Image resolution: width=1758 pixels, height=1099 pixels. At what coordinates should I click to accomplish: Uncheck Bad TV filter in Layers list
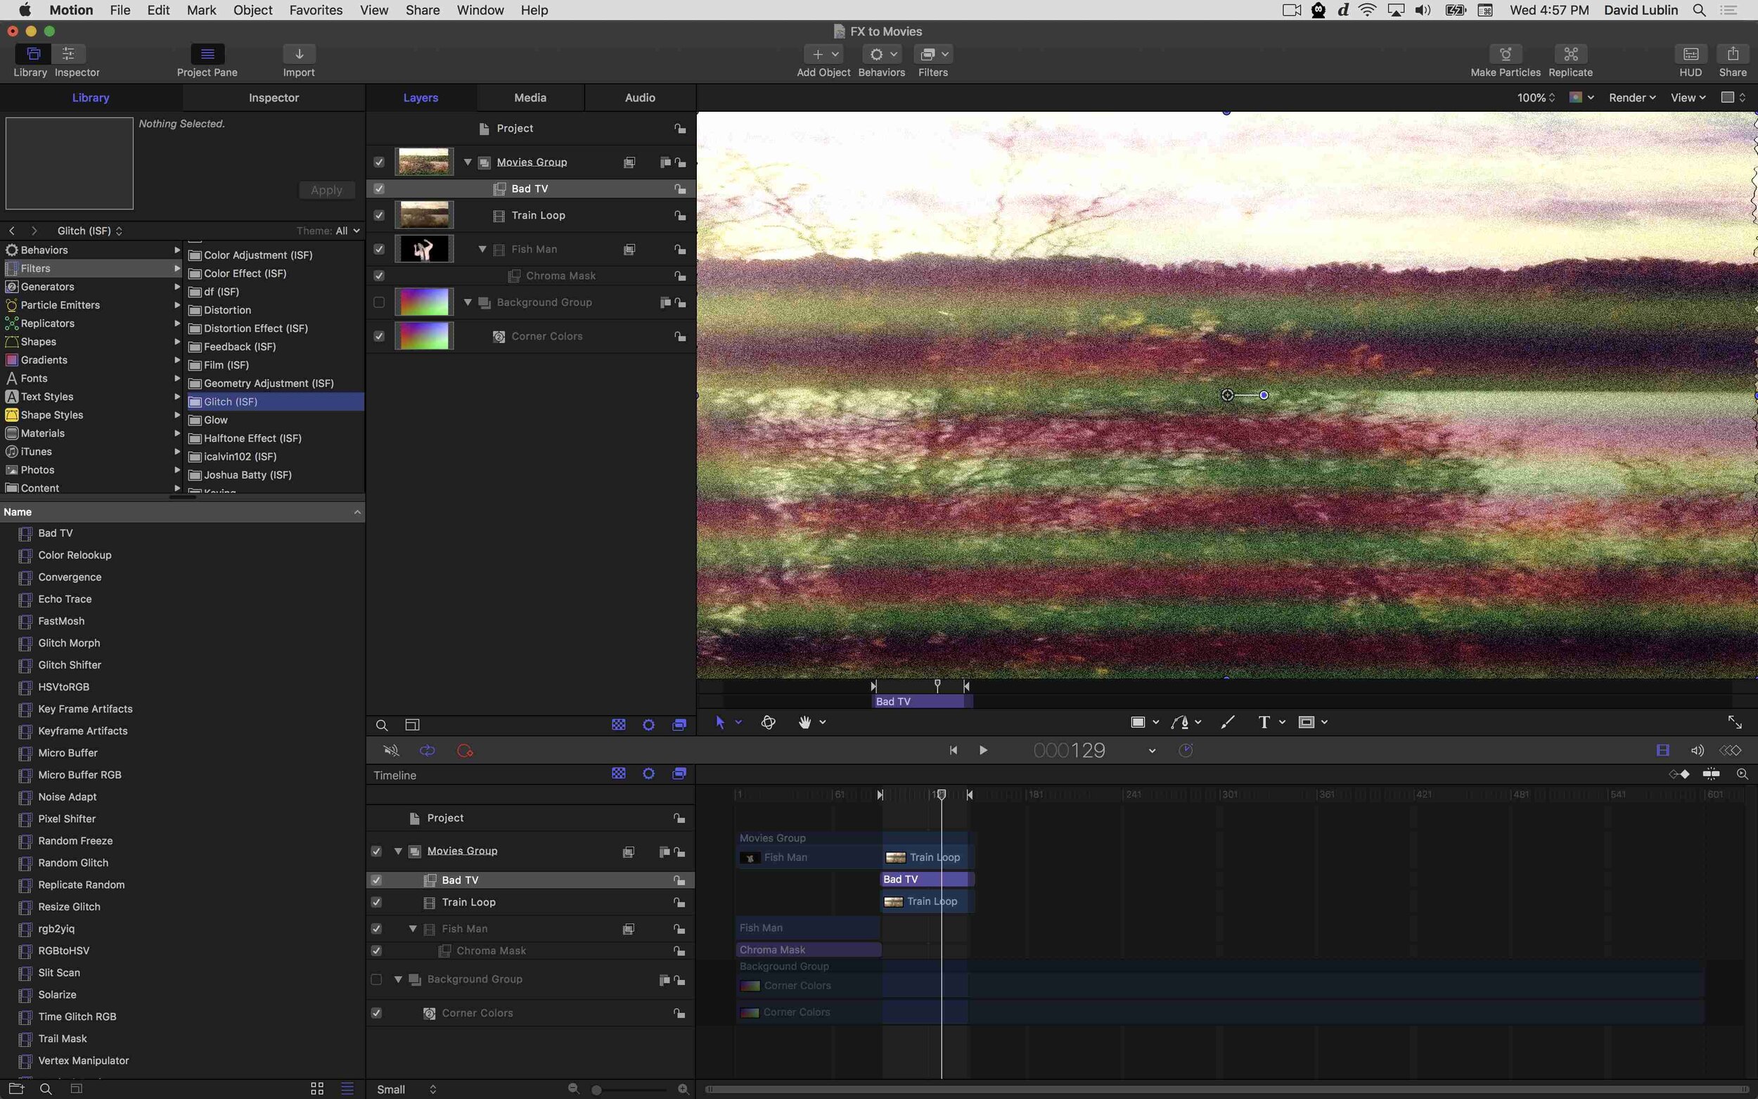378,189
